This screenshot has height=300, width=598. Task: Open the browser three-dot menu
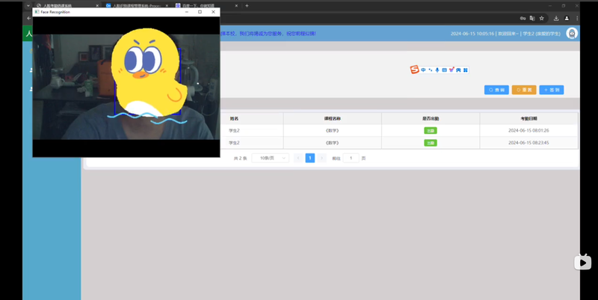coord(577,18)
